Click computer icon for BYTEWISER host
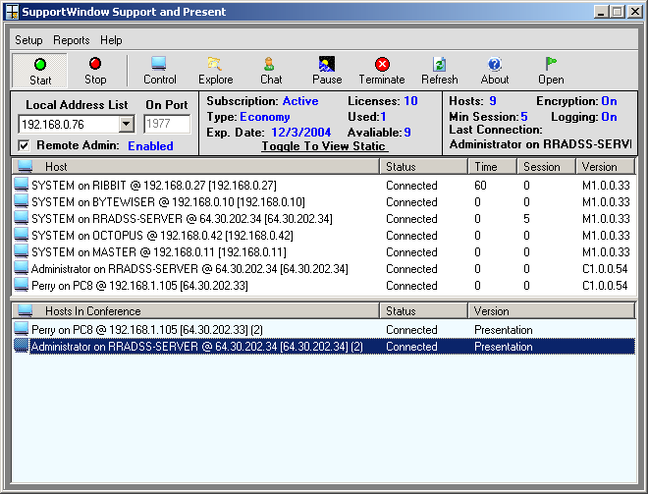 [x=21, y=201]
